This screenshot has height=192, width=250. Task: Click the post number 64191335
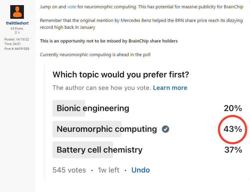[21, 49]
